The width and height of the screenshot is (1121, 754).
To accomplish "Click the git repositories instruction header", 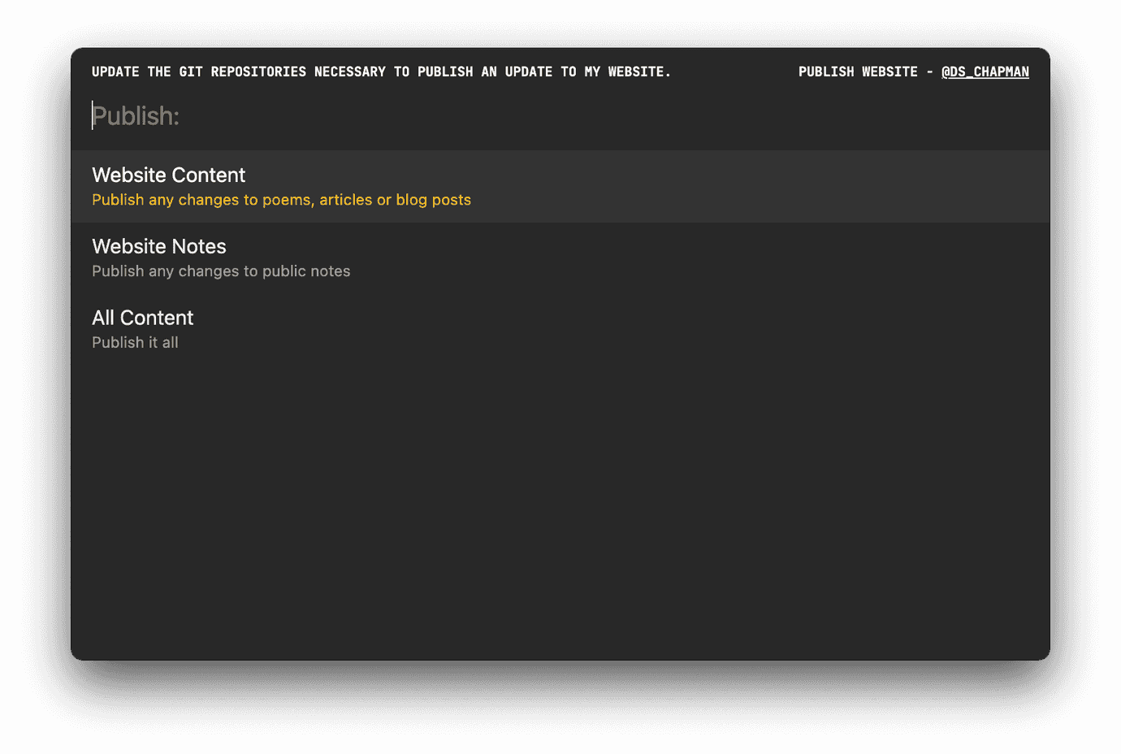I will pyautogui.click(x=382, y=71).
